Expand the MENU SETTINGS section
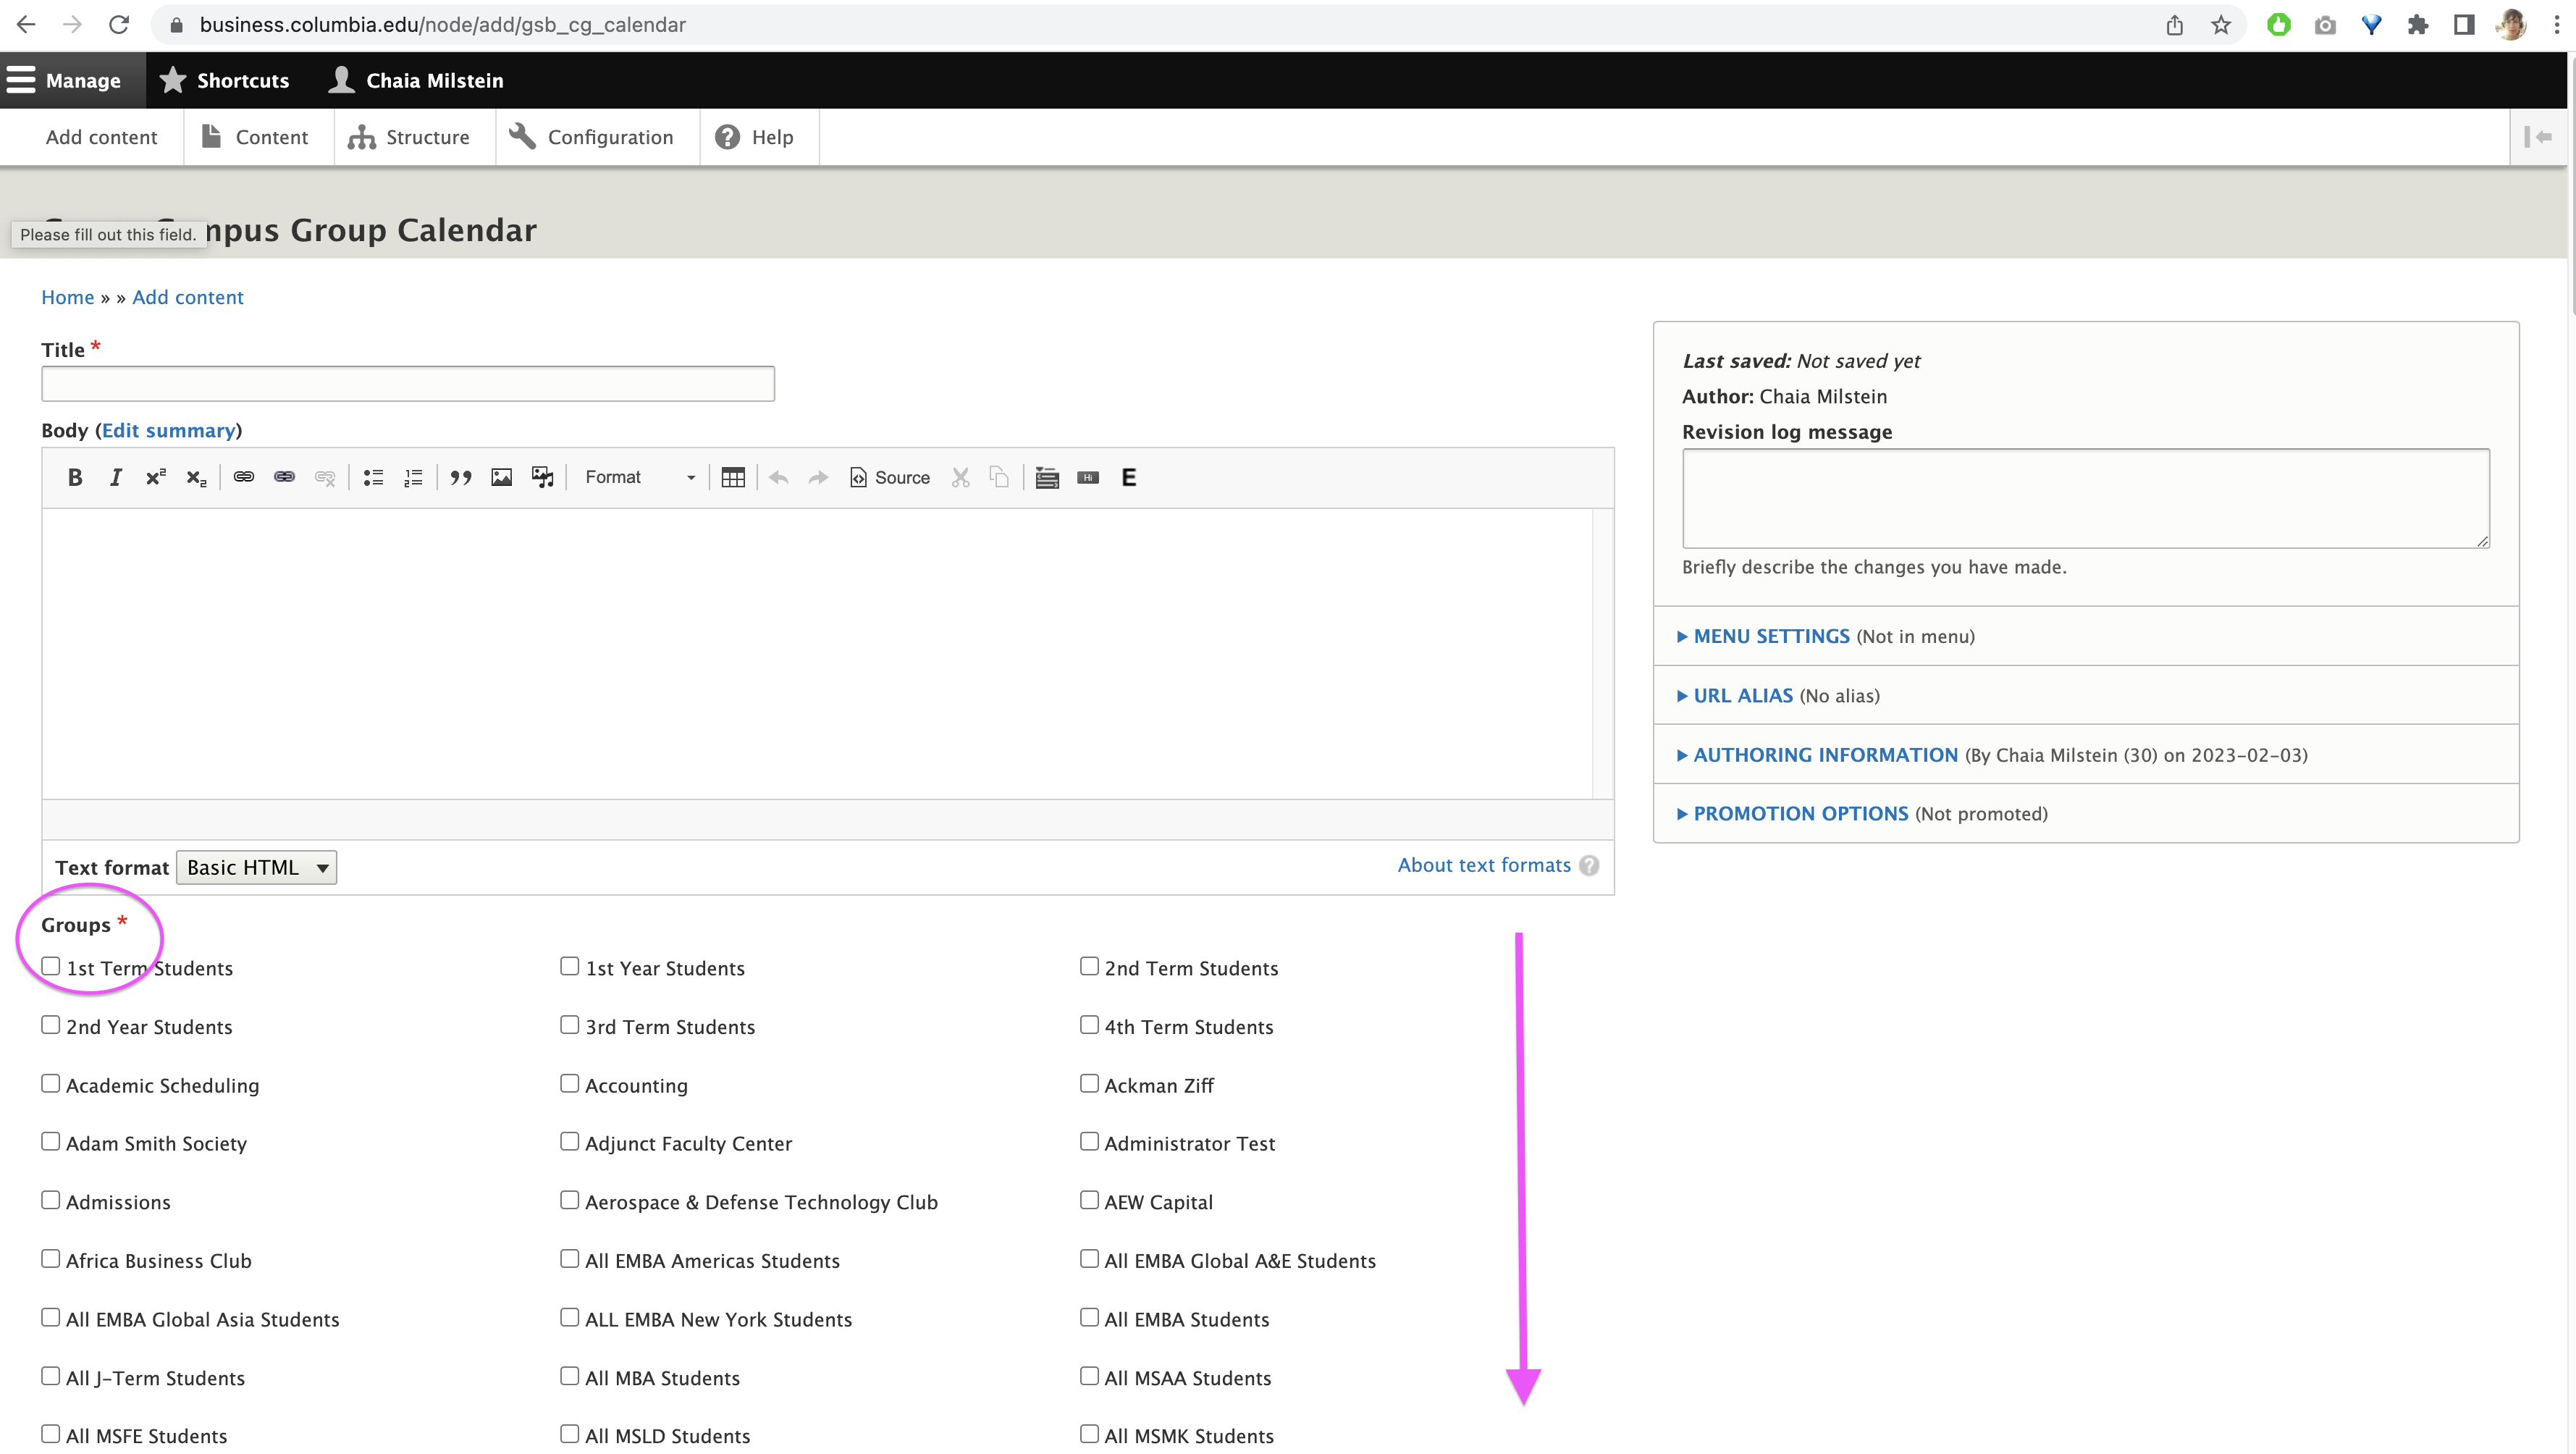2576x1454 pixels. pyautogui.click(x=1771, y=635)
